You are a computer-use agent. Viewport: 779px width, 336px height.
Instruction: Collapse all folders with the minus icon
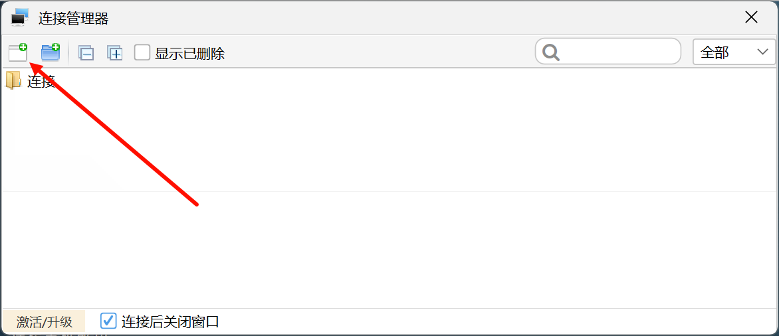86,53
